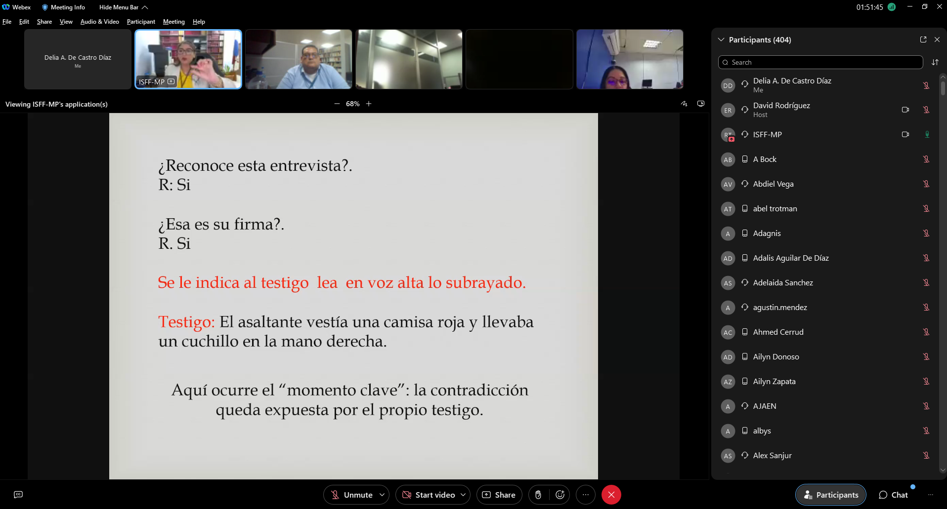Zoom in shared content with plus
The width and height of the screenshot is (947, 509).
point(369,104)
